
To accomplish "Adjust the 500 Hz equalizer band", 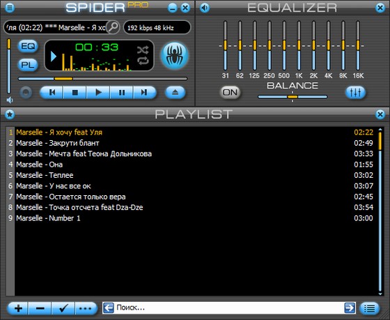I will click(x=284, y=45).
